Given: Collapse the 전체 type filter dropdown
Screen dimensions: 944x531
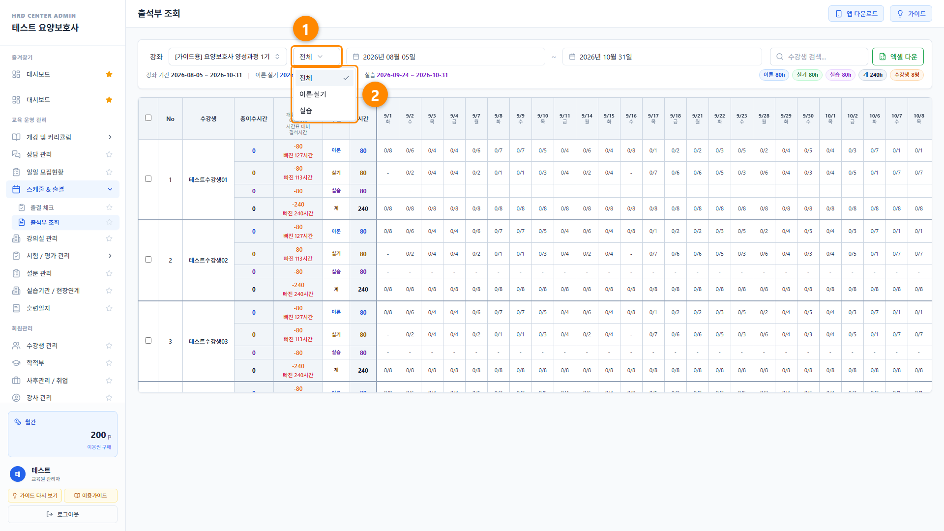Looking at the screenshot, I should [x=317, y=57].
